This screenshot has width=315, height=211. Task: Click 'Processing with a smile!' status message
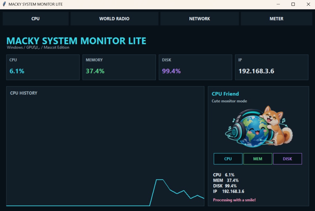[234, 200]
